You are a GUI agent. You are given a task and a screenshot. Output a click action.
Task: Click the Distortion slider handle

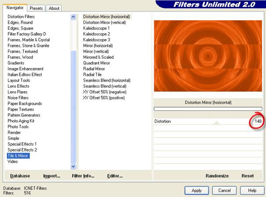[x=216, y=123]
